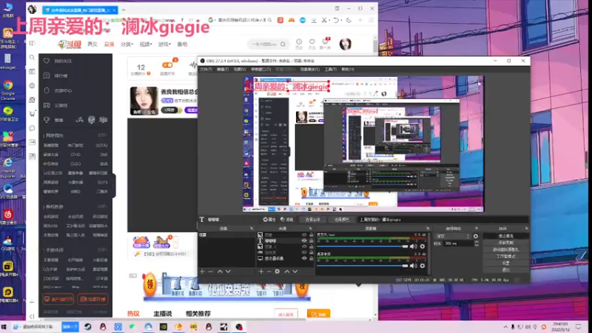Open the 排行榜 ranking entry in Douyu's dark sidebar

coord(57,75)
